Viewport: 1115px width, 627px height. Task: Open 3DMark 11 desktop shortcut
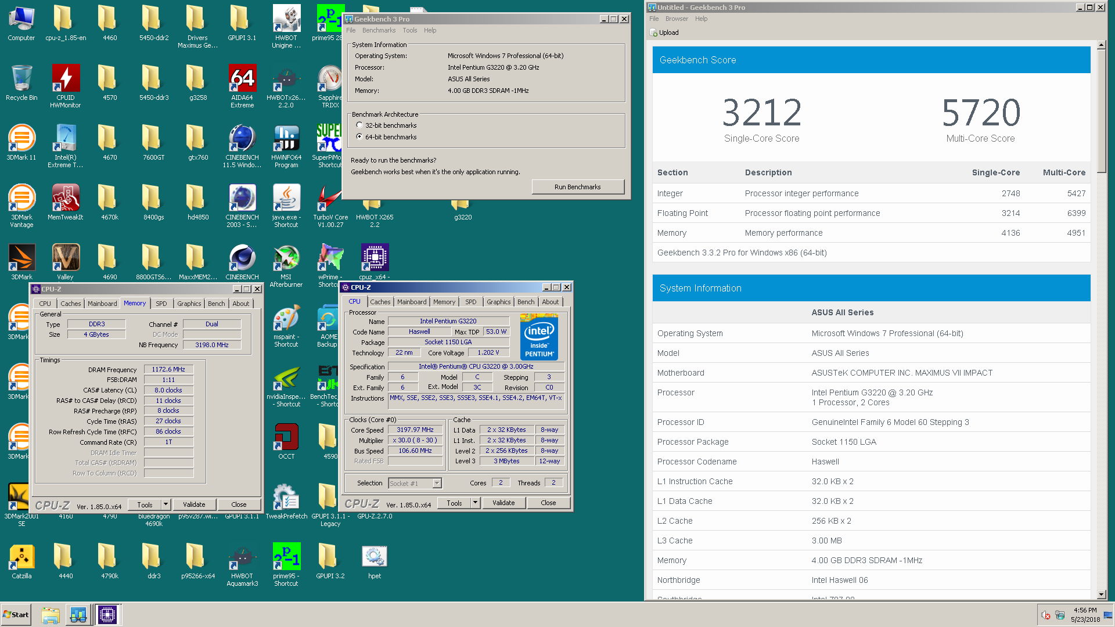pyautogui.click(x=21, y=143)
